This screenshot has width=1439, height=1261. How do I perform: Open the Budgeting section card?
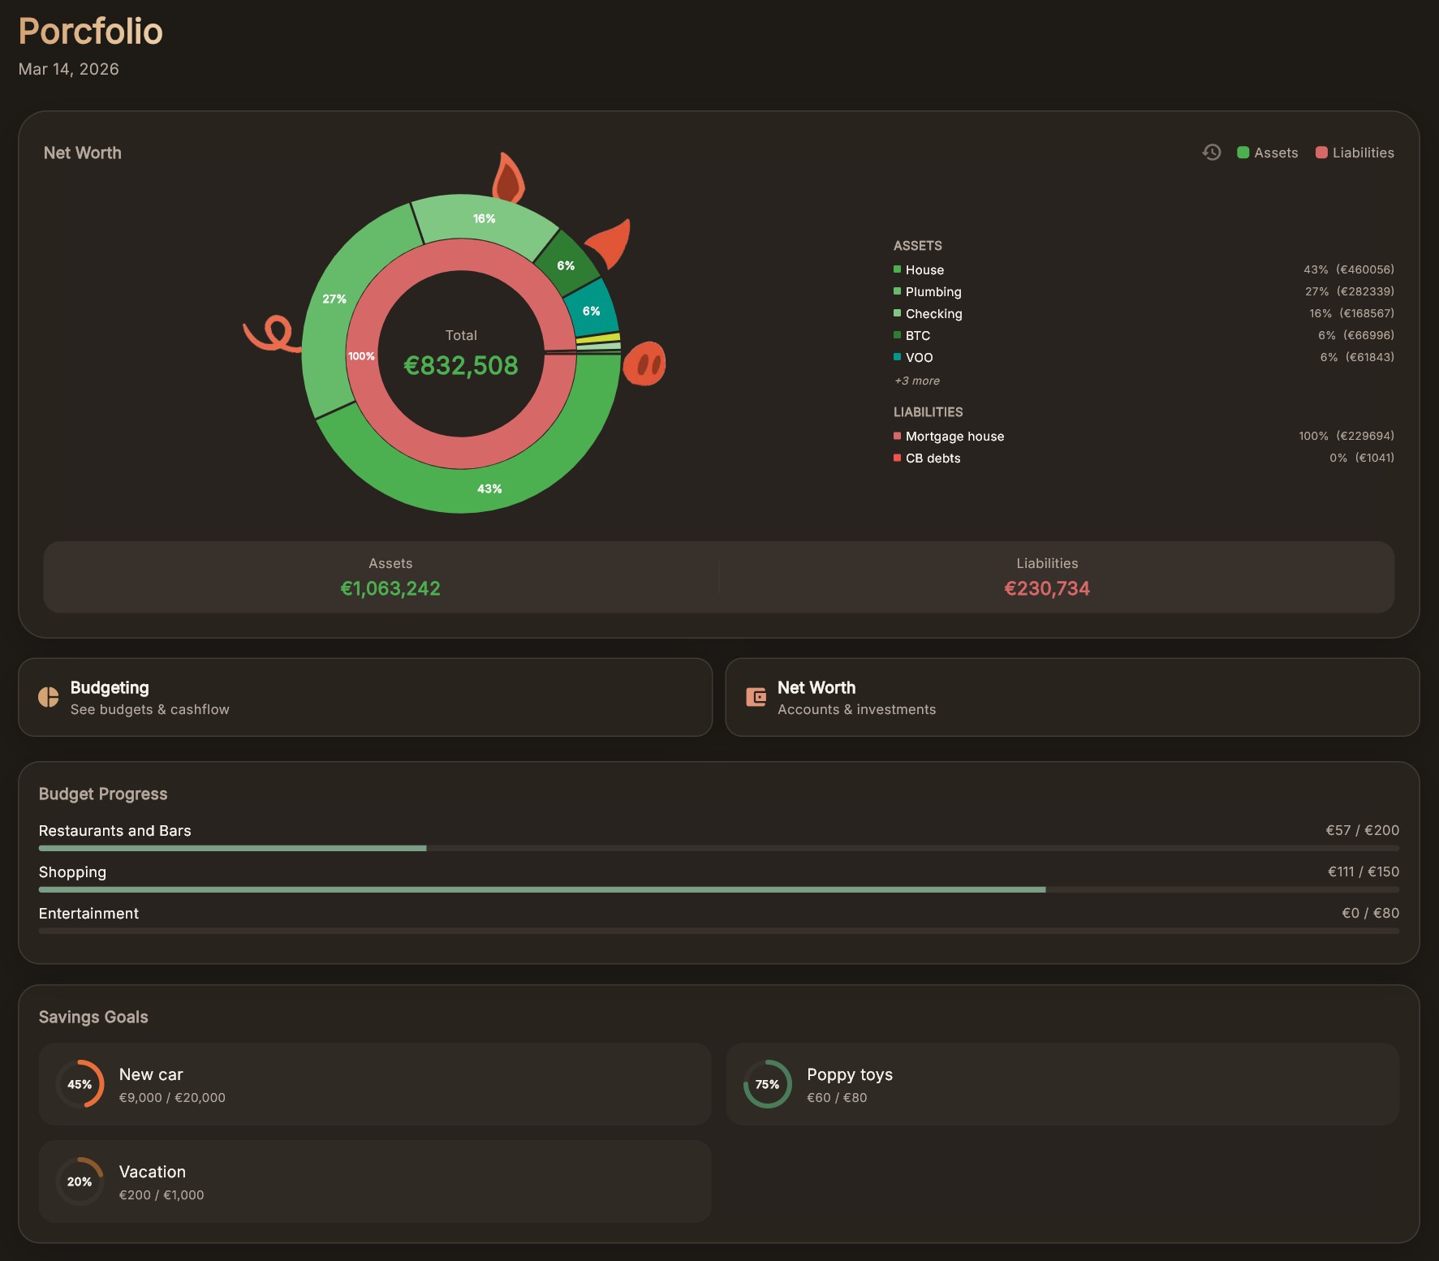tap(365, 697)
